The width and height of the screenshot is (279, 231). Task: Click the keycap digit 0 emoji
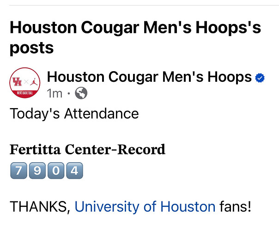56,170
